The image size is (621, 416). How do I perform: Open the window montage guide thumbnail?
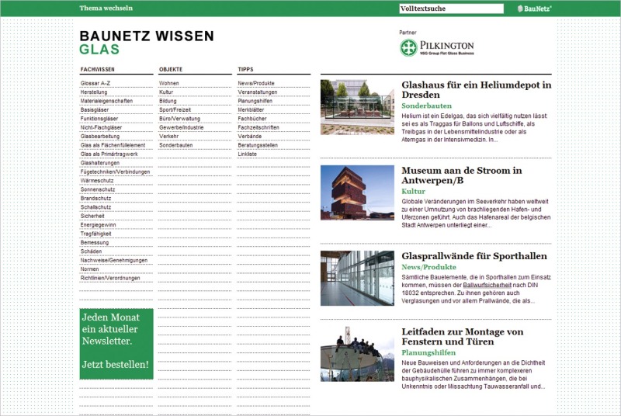(x=357, y=354)
